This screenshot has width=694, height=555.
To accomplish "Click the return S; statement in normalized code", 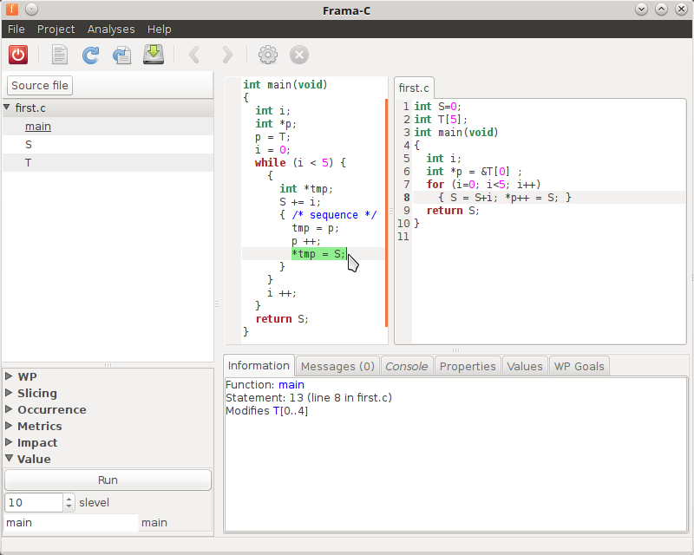I will pos(281,318).
